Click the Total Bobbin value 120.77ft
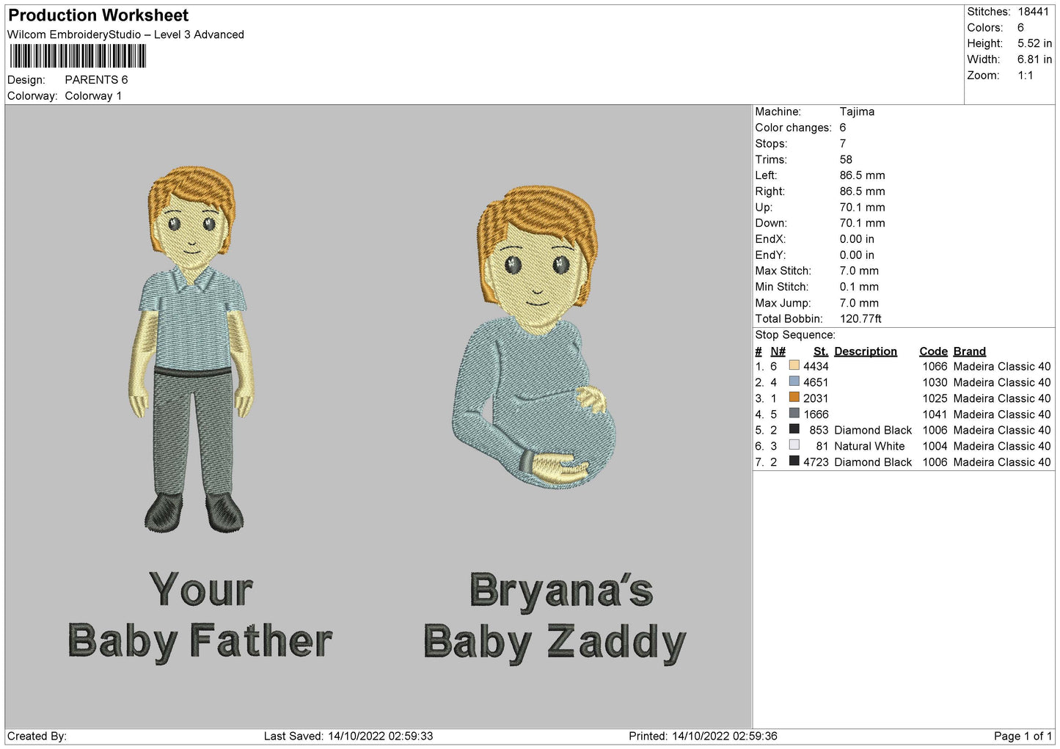 tap(860, 318)
